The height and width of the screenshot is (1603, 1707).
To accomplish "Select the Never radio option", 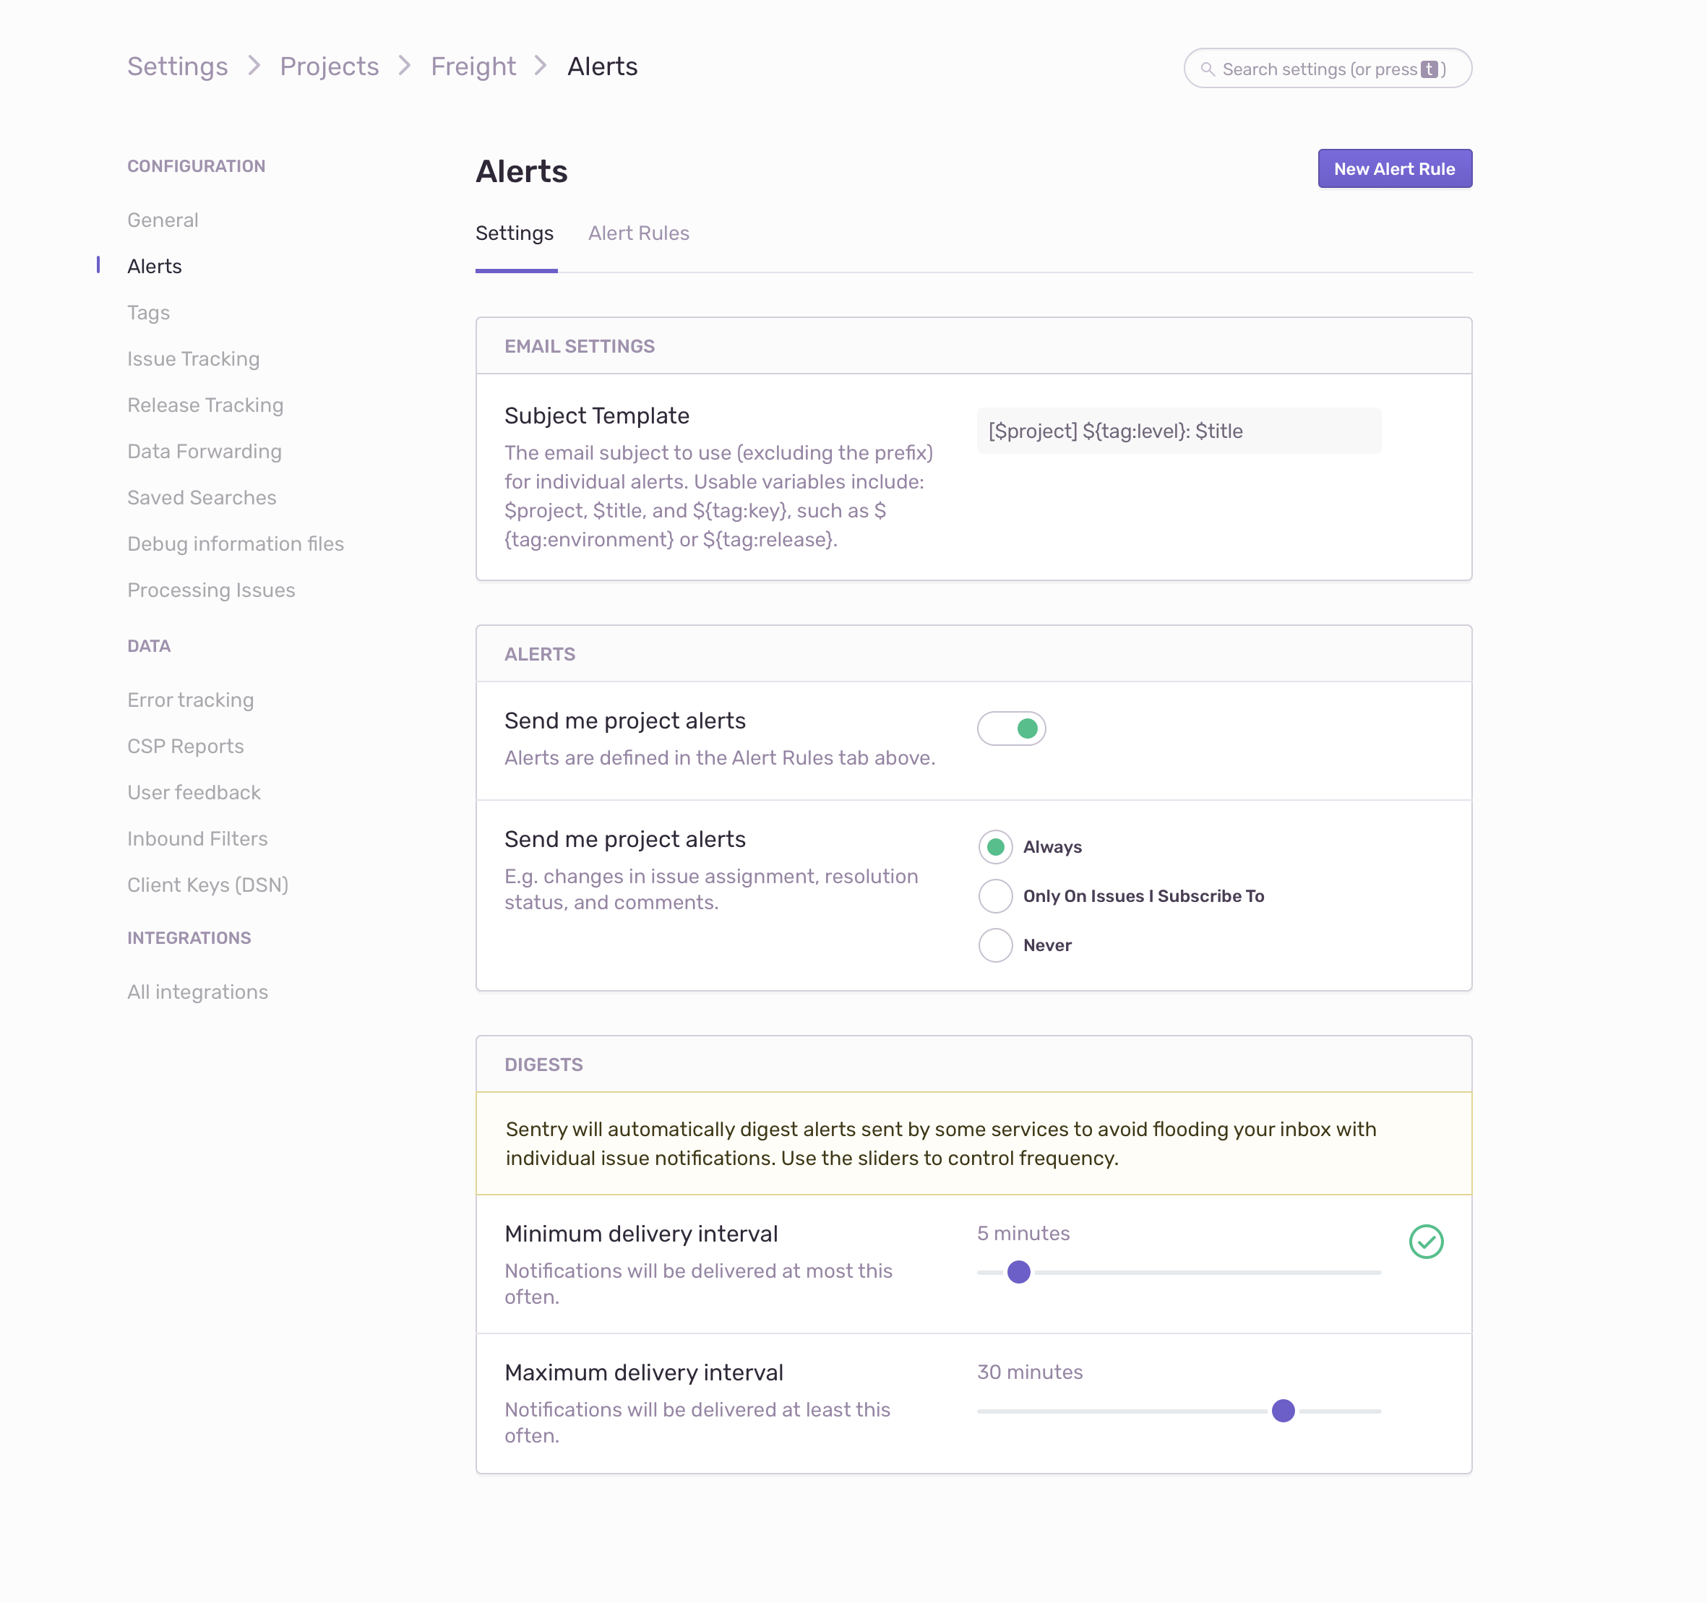I will coord(995,945).
